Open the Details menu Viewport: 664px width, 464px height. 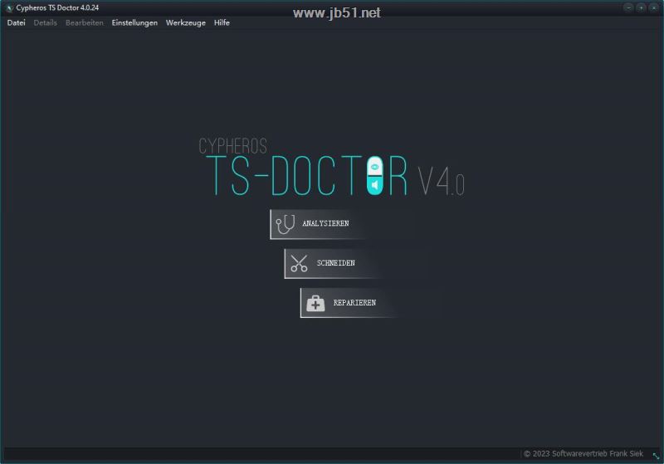[46, 23]
